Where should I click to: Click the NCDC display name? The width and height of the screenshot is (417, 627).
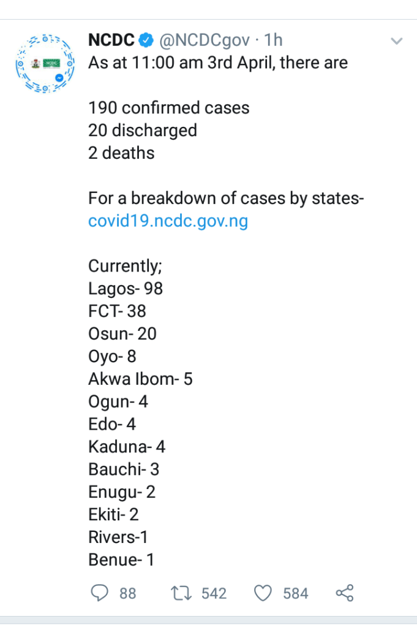(111, 40)
